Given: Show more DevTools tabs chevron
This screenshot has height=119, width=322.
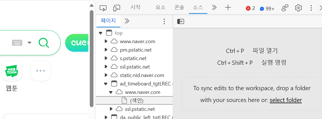Looking at the screenshot, I should click(x=214, y=8).
